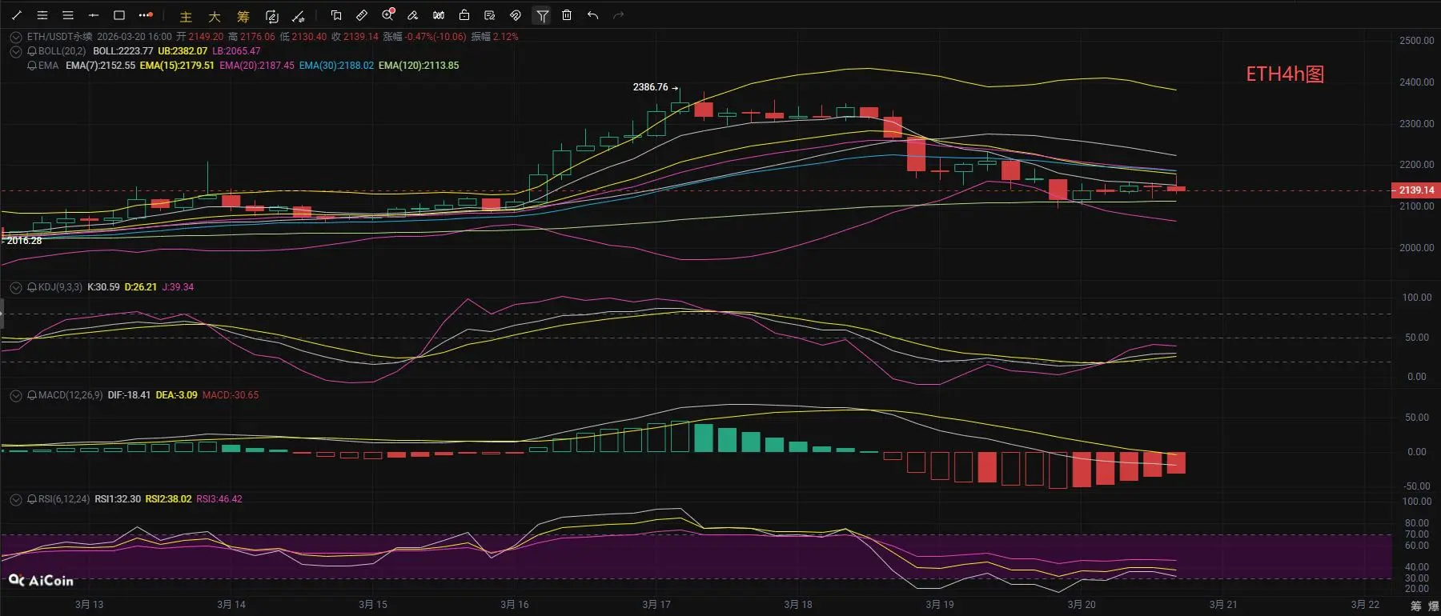This screenshot has width=1441, height=616.
Task: Click the 振幅 2.12% amplitude readout
Action: (x=495, y=37)
